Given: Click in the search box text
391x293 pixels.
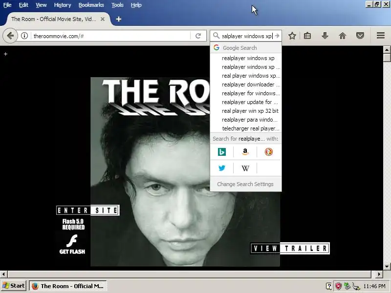Looking at the screenshot, I should 247,36.
